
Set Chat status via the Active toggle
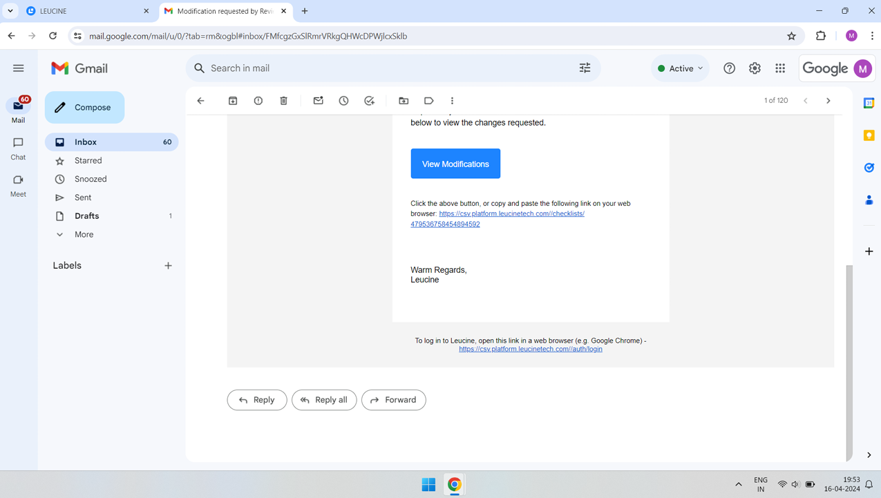click(x=680, y=68)
